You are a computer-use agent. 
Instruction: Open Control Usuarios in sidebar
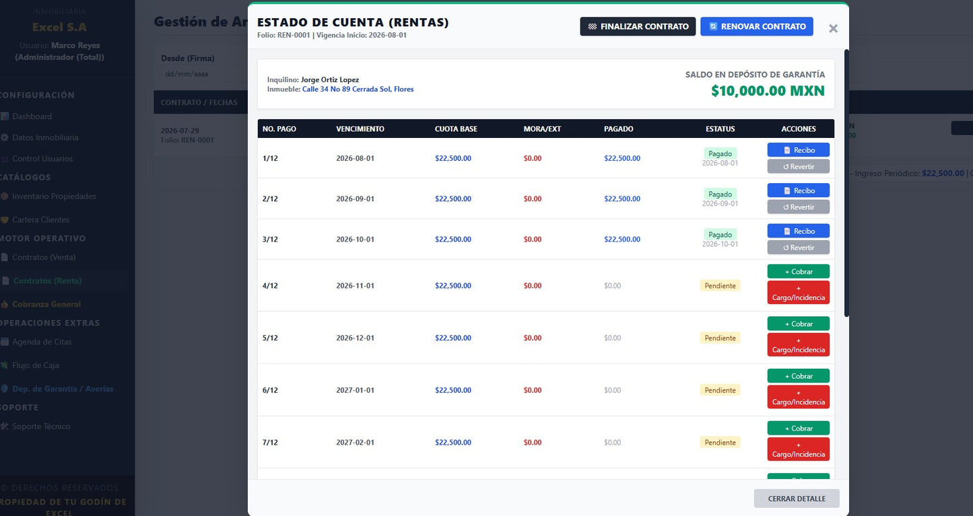tap(42, 159)
